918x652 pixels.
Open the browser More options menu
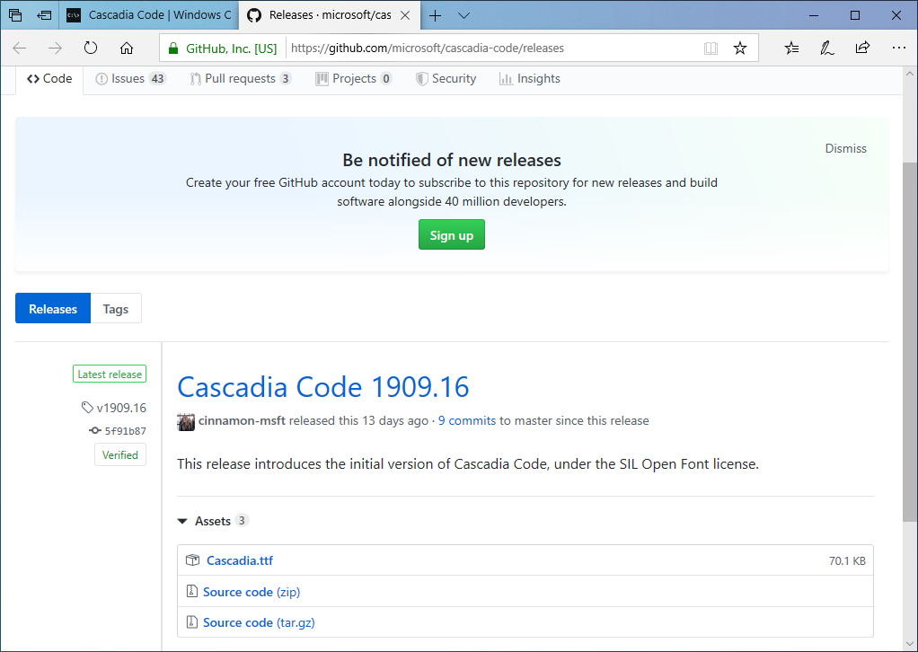(x=898, y=48)
